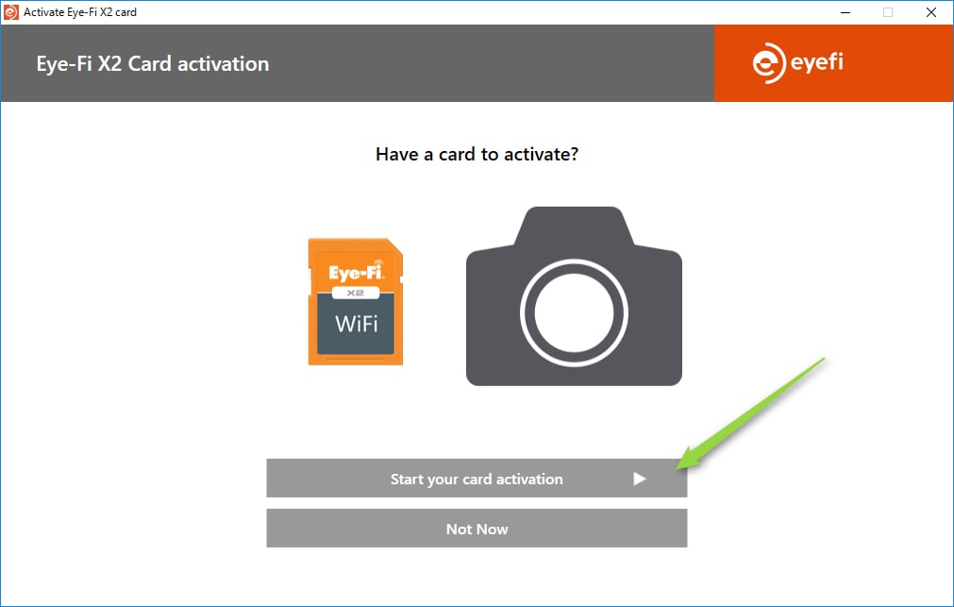Click the Eye-Fi brand text on the SD card
Image resolution: width=954 pixels, height=607 pixels.
coord(357,272)
